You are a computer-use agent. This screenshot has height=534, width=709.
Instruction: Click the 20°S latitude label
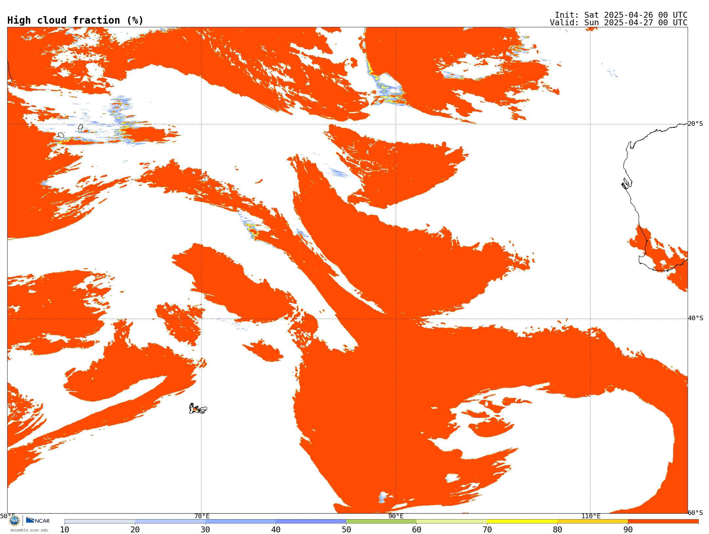pos(696,124)
